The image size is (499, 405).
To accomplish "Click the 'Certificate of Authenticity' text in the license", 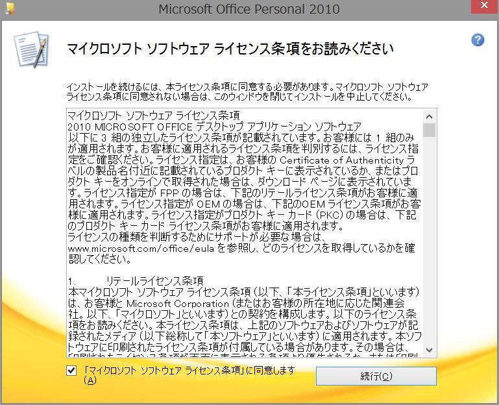I will [x=341, y=160].
